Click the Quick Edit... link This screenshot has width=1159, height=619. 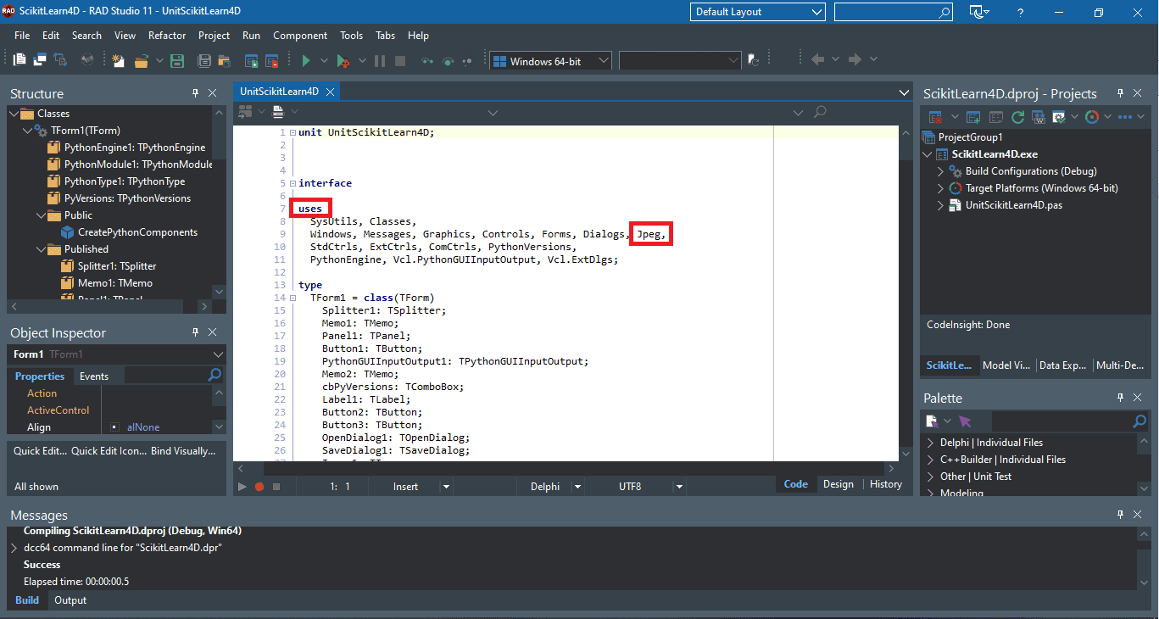click(40, 451)
